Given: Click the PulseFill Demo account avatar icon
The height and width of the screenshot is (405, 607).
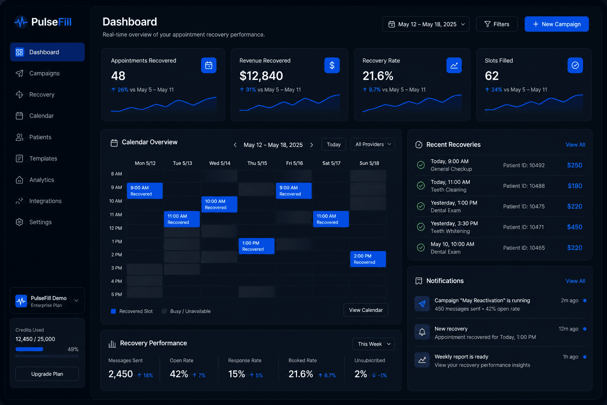Looking at the screenshot, I should tap(21, 301).
